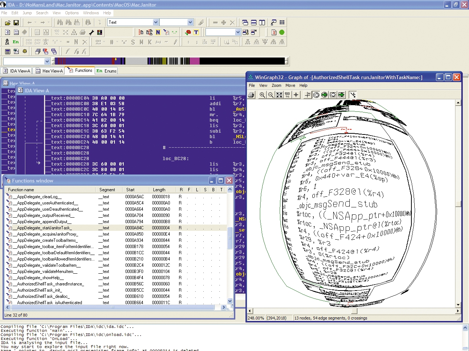
Task: Open the Move menu in WinGraph32
Action: [x=290, y=85]
